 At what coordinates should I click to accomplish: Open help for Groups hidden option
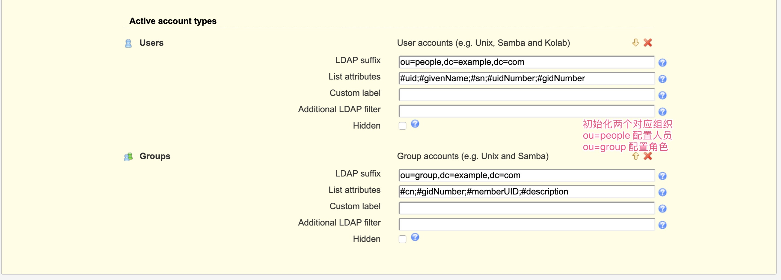(x=415, y=238)
